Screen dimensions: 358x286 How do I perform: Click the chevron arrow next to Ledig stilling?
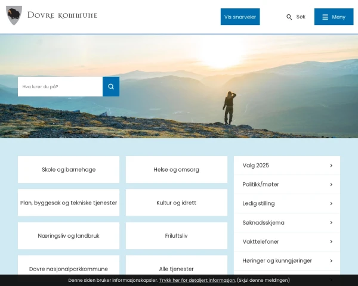point(331,203)
